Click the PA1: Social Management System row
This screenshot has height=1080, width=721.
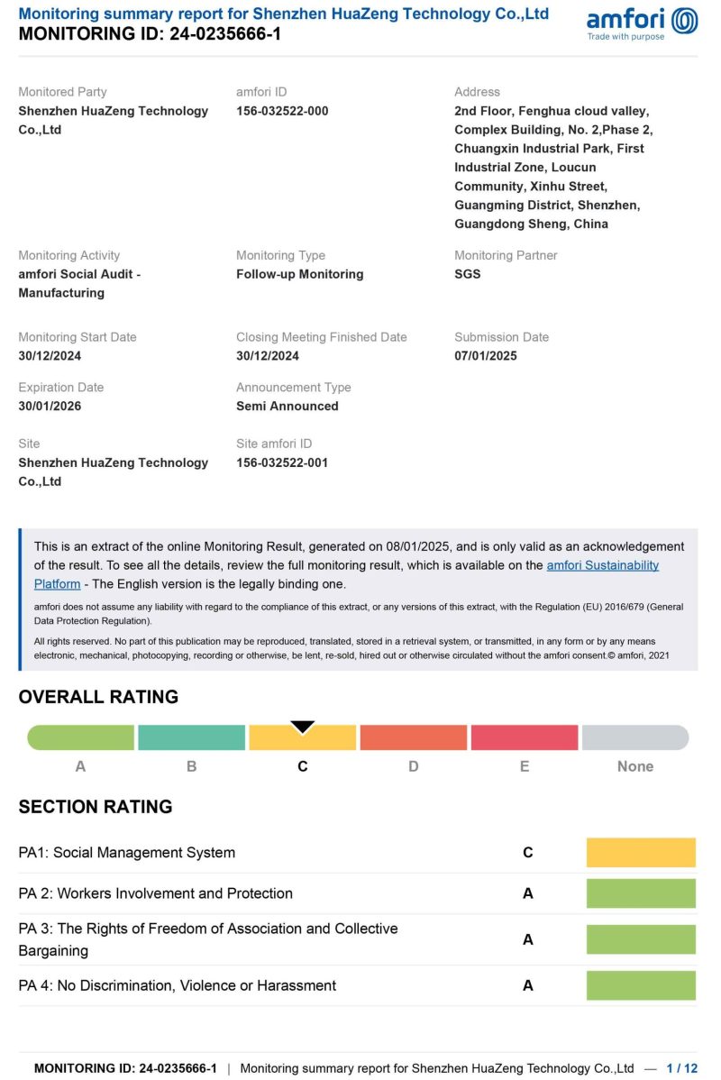tap(358, 853)
